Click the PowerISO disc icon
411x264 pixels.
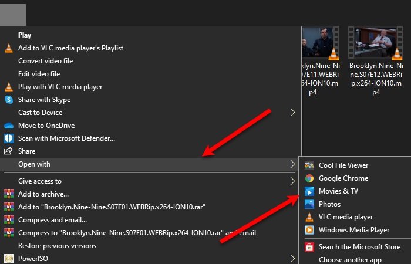coord(9,259)
